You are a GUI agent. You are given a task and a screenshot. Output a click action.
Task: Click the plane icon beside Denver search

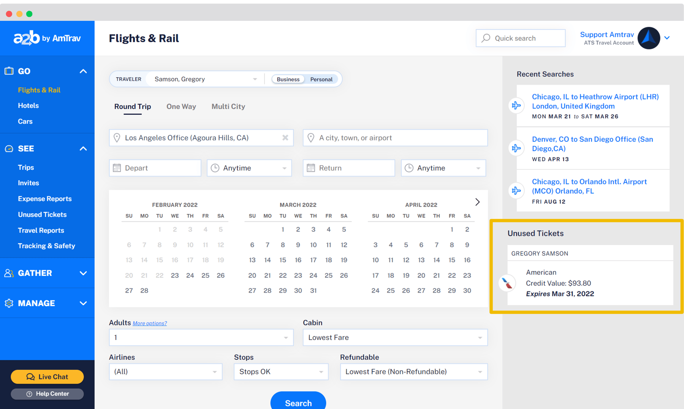516,148
